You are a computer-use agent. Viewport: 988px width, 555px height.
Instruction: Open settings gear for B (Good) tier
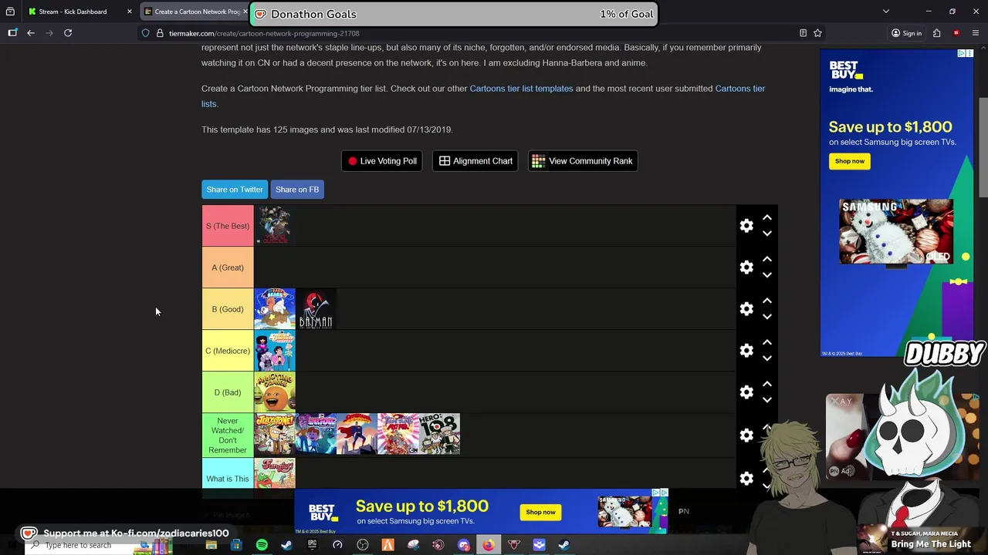click(746, 309)
